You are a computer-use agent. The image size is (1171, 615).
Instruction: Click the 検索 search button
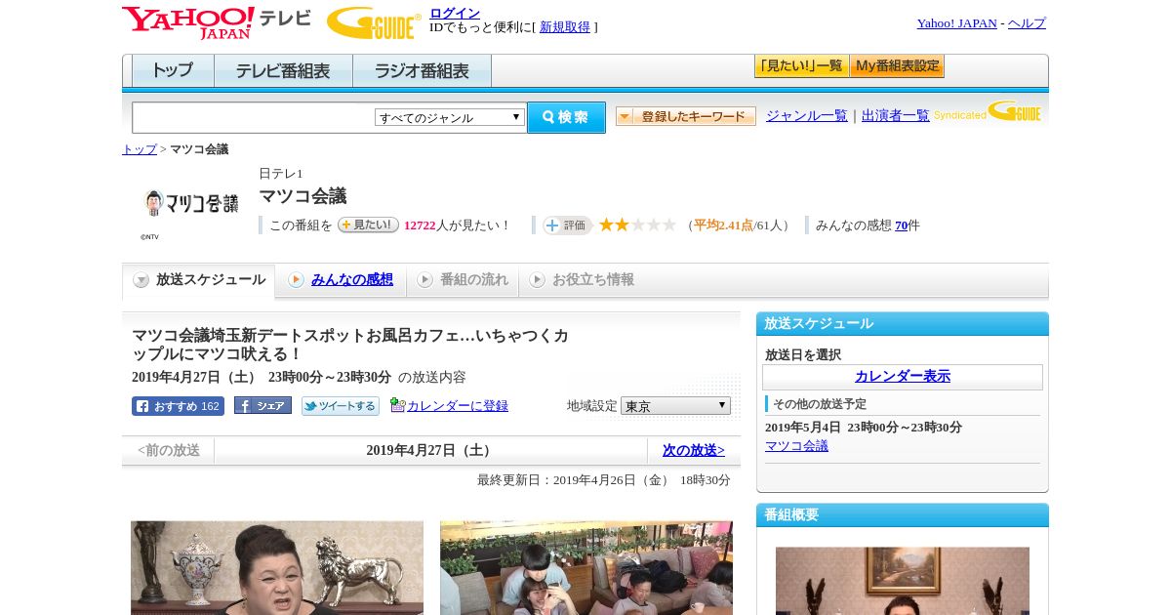[566, 117]
